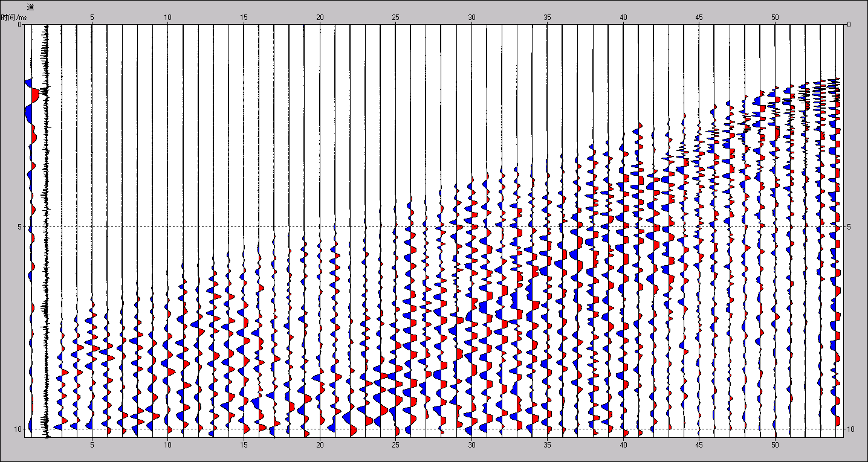Select trace label 25 on top axis

click(395, 18)
